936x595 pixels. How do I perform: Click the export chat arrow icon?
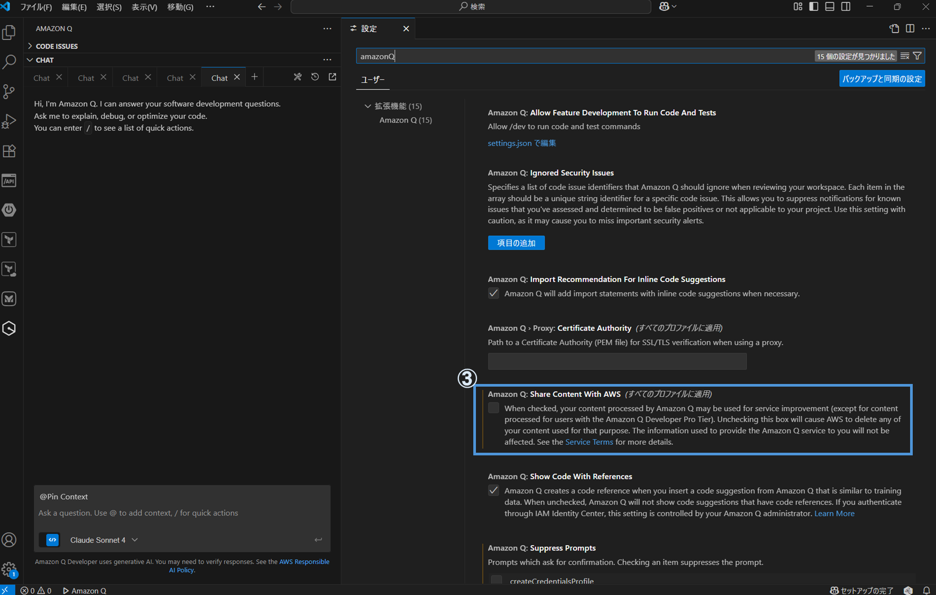tap(333, 77)
